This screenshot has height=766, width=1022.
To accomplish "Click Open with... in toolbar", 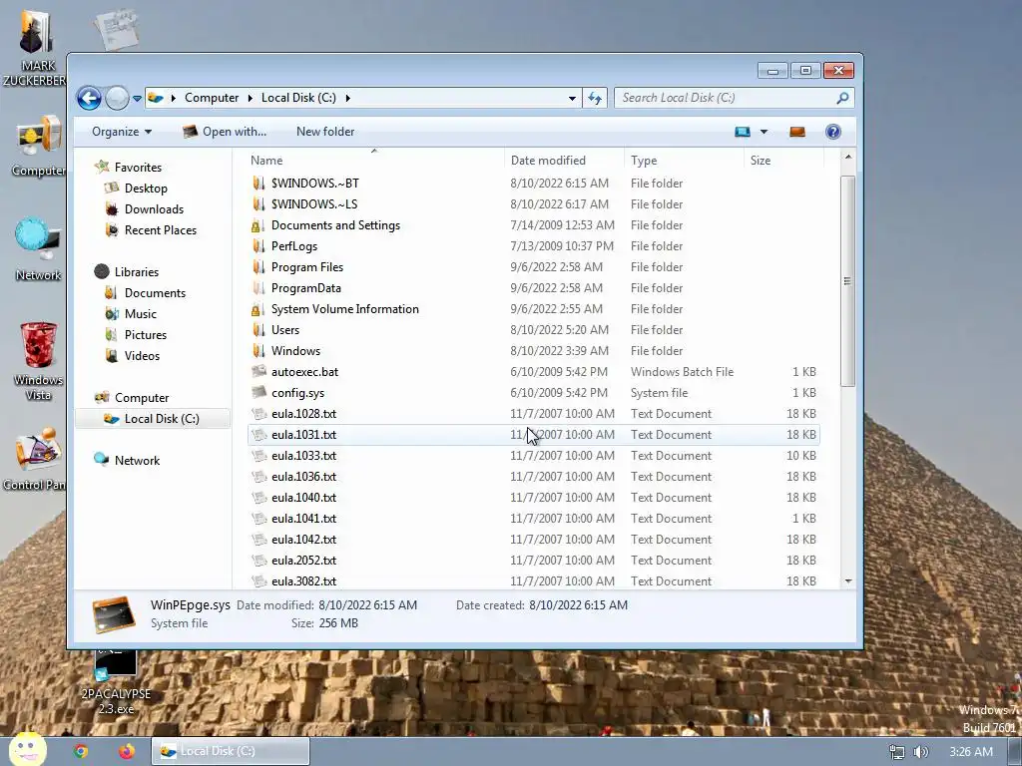I will (x=225, y=132).
